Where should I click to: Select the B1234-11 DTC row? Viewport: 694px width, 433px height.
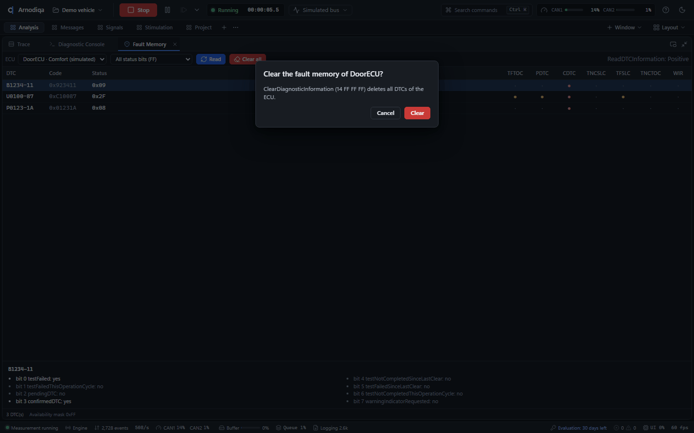347,85
